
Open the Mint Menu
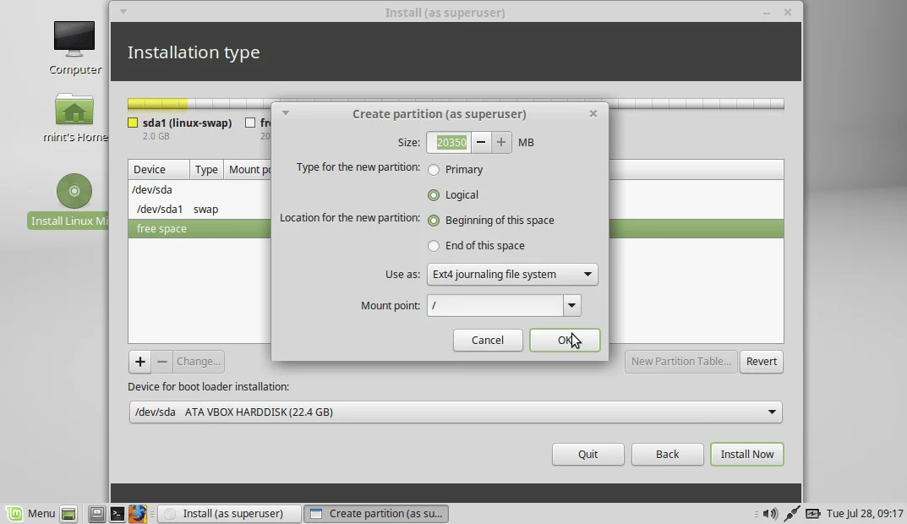pos(31,513)
